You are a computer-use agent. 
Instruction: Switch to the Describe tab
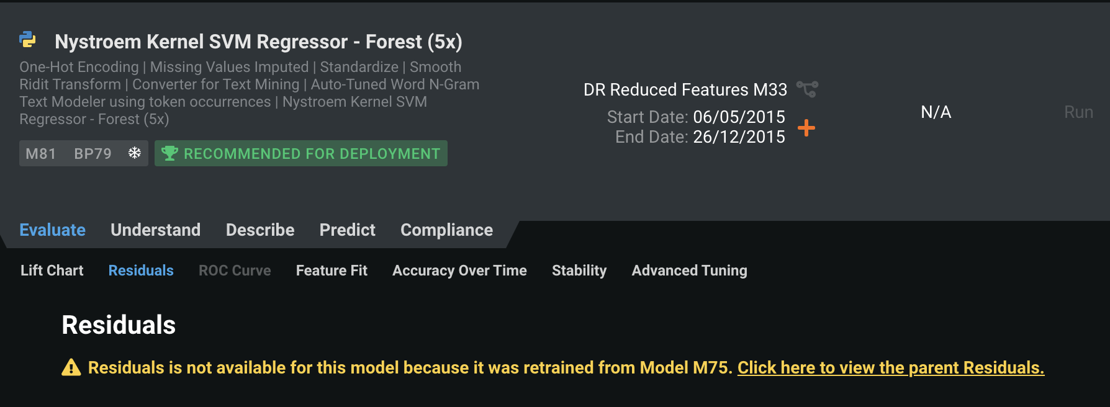tap(260, 230)
